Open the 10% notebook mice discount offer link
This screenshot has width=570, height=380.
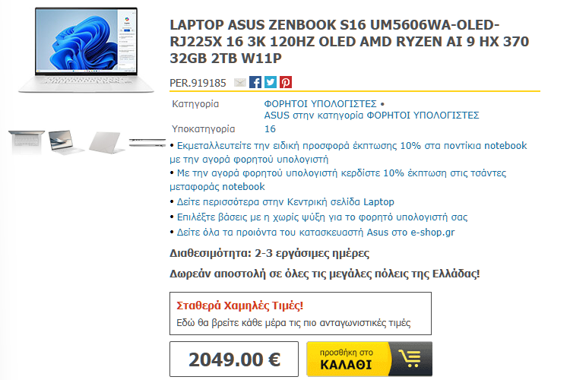[x=348, y=152]
